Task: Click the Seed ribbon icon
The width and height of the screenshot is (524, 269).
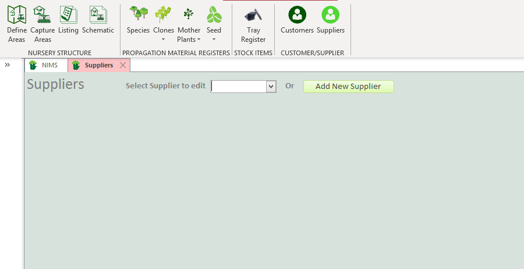Action: [x=214, y=20]
